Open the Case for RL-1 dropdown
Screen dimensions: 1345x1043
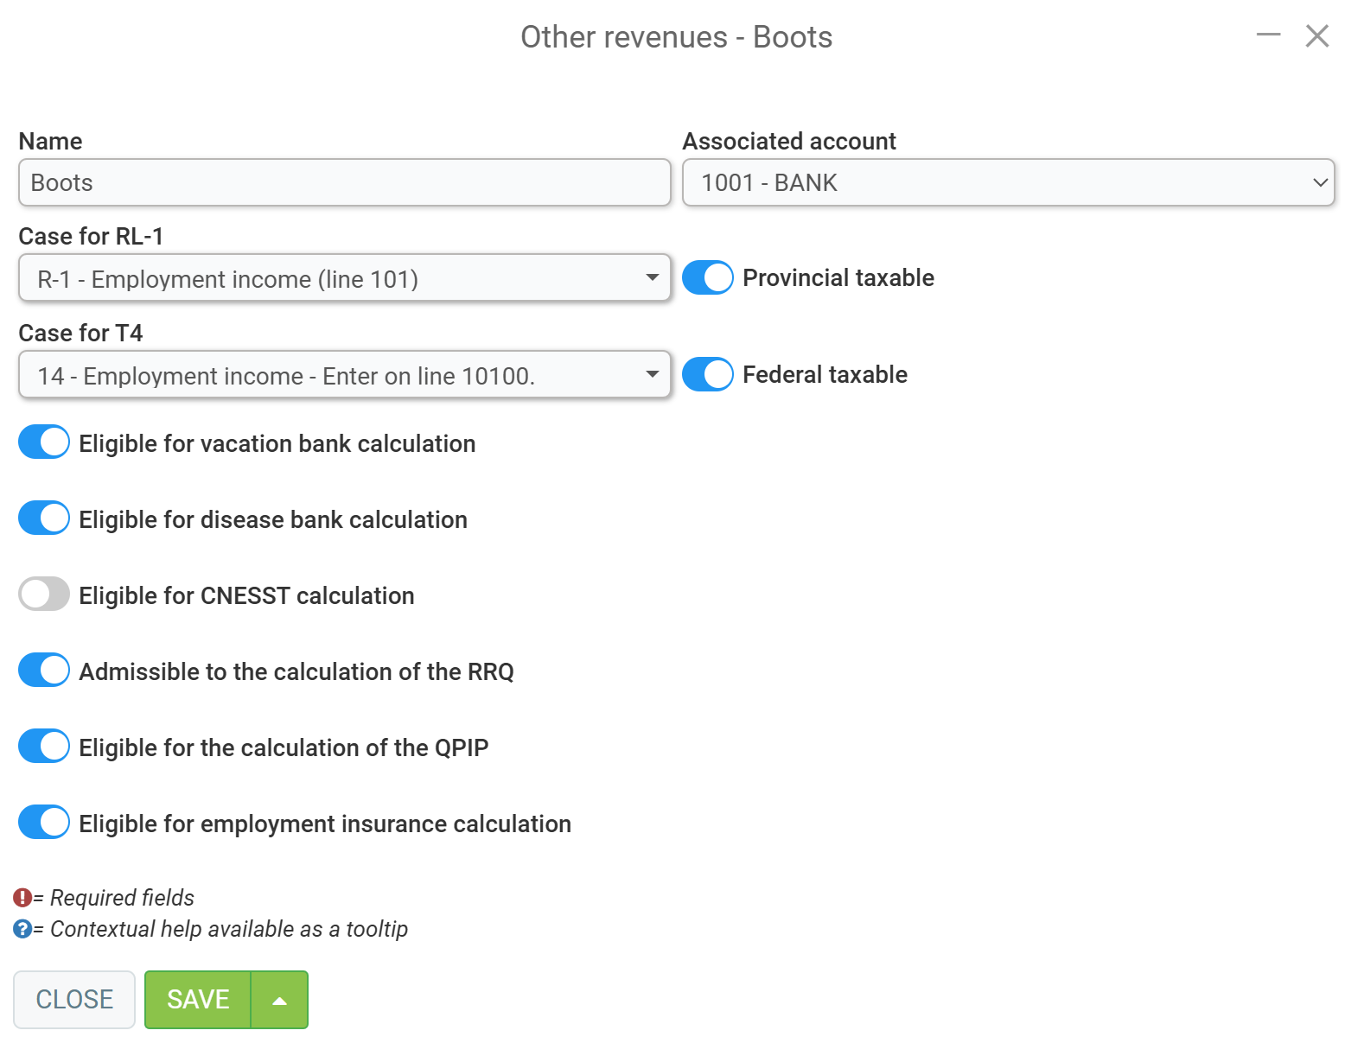[345, 277]
